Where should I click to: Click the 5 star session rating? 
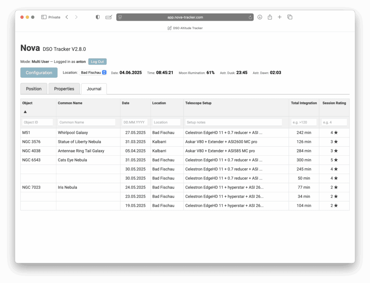click(x=334, y=160)
